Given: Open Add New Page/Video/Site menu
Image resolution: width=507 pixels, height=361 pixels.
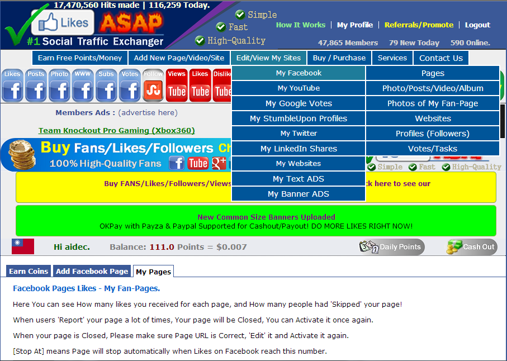Looking at the screenshot, I should coord(179,58).
